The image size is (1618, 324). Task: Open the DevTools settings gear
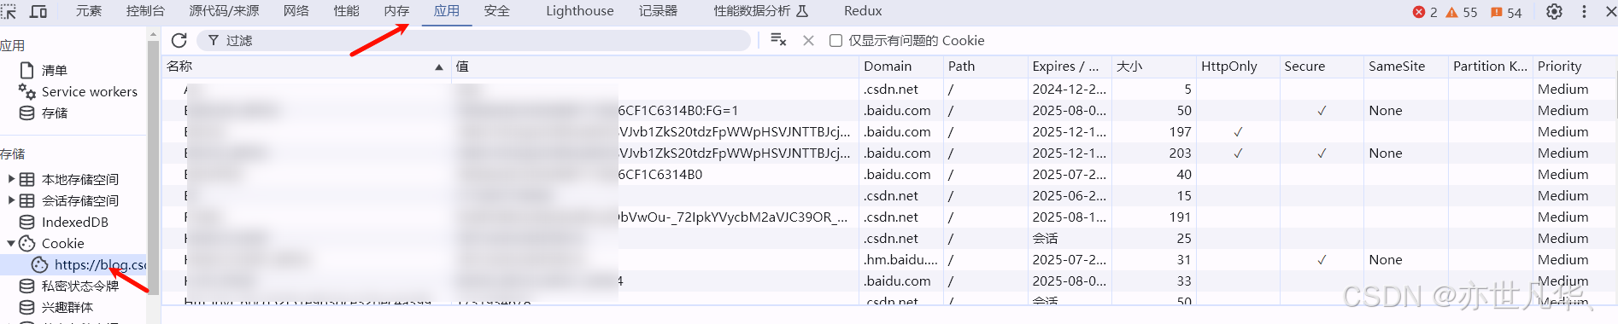pos(1554,12)
